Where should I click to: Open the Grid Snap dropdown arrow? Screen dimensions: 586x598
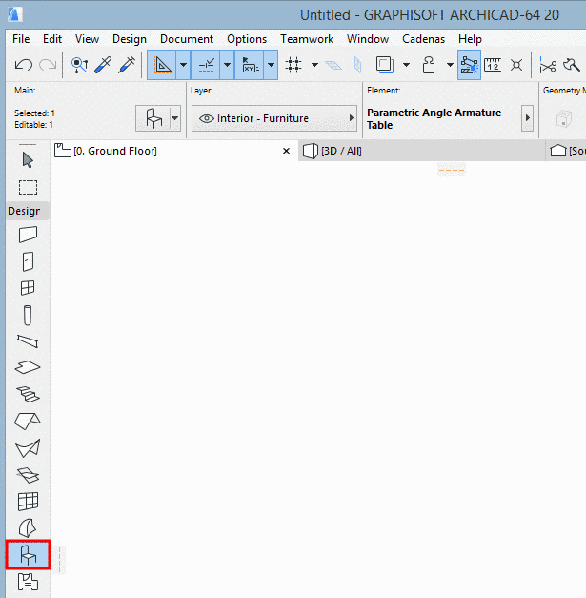(x=314, y=65)
